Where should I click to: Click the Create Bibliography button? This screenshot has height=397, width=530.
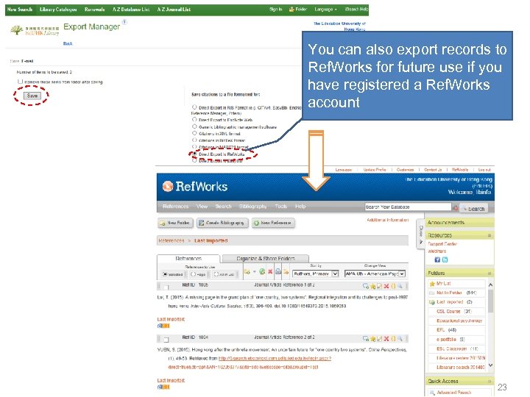coord(222,223)
